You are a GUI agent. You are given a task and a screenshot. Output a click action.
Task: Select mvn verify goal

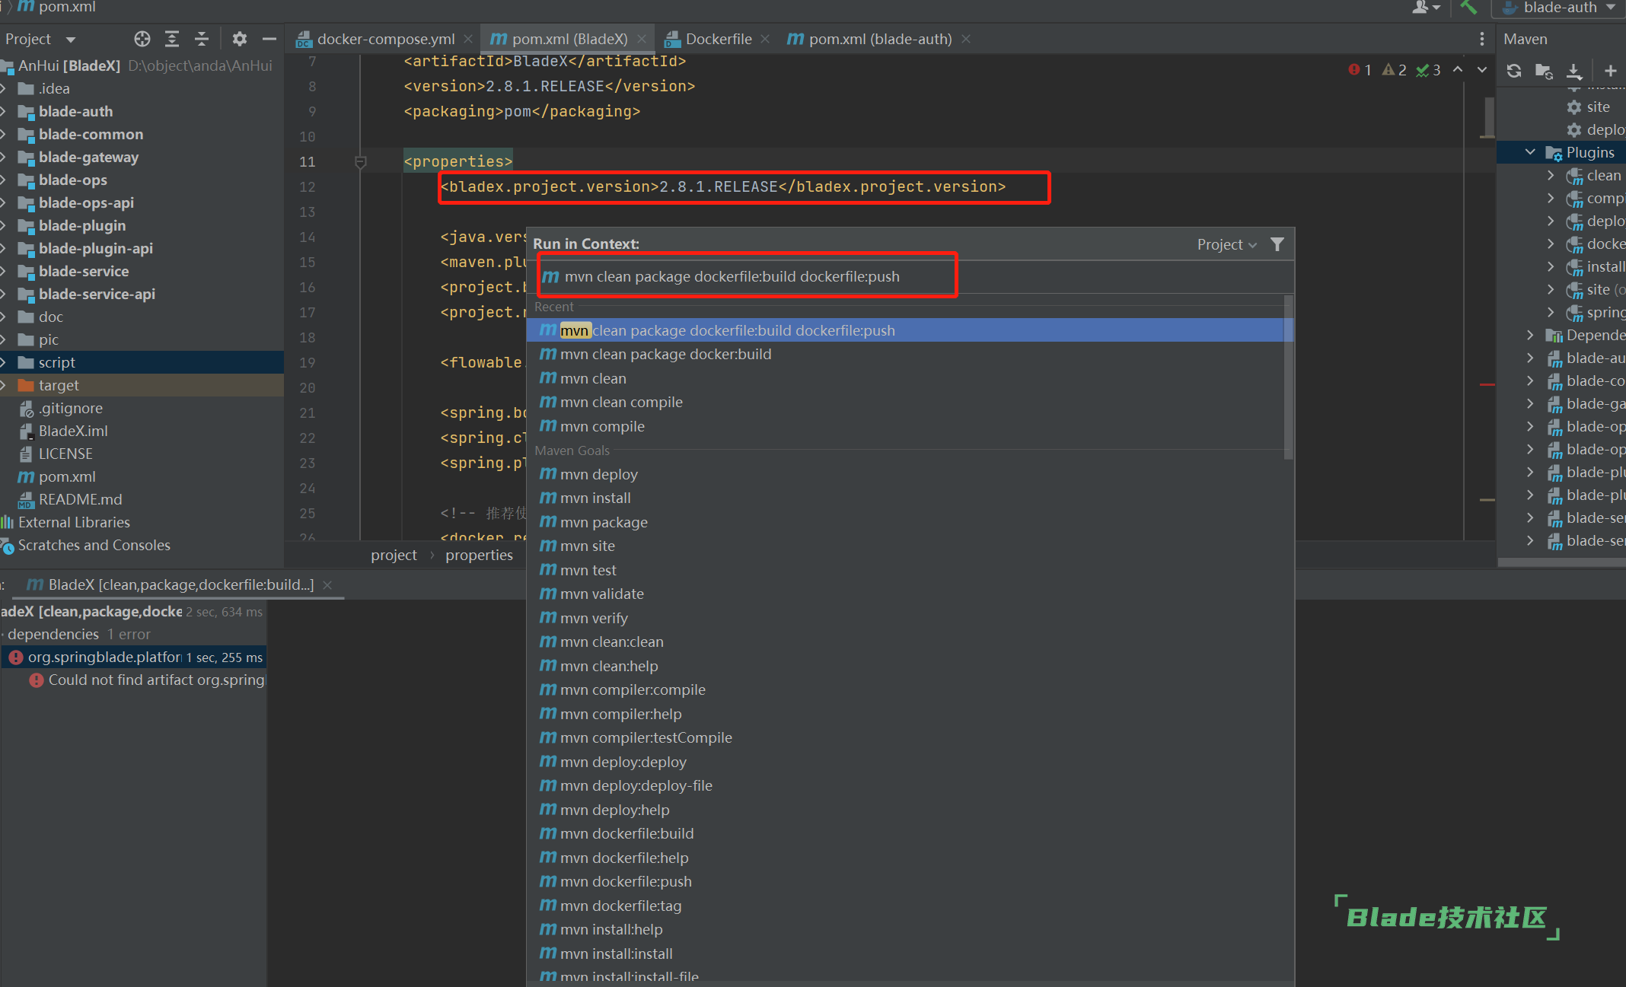[910, 618]
